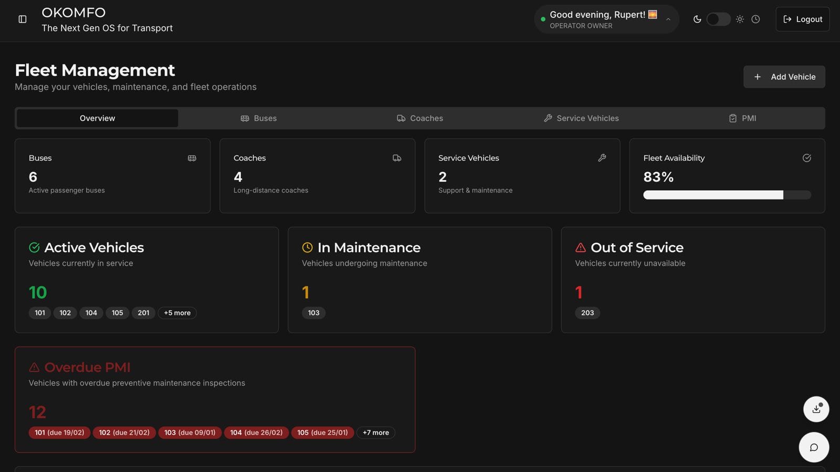Click the sun light mode icon
The image size is (840, 472).
pyautogui.click(x=740, y=19)
